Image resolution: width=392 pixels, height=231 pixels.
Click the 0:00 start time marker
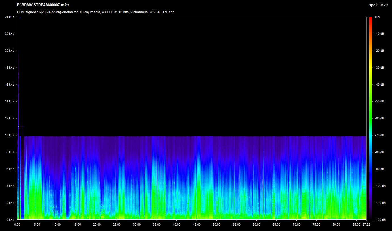click(x=17, y=225)
